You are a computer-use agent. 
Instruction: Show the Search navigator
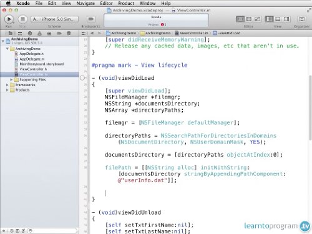click(x=30, y=33)
